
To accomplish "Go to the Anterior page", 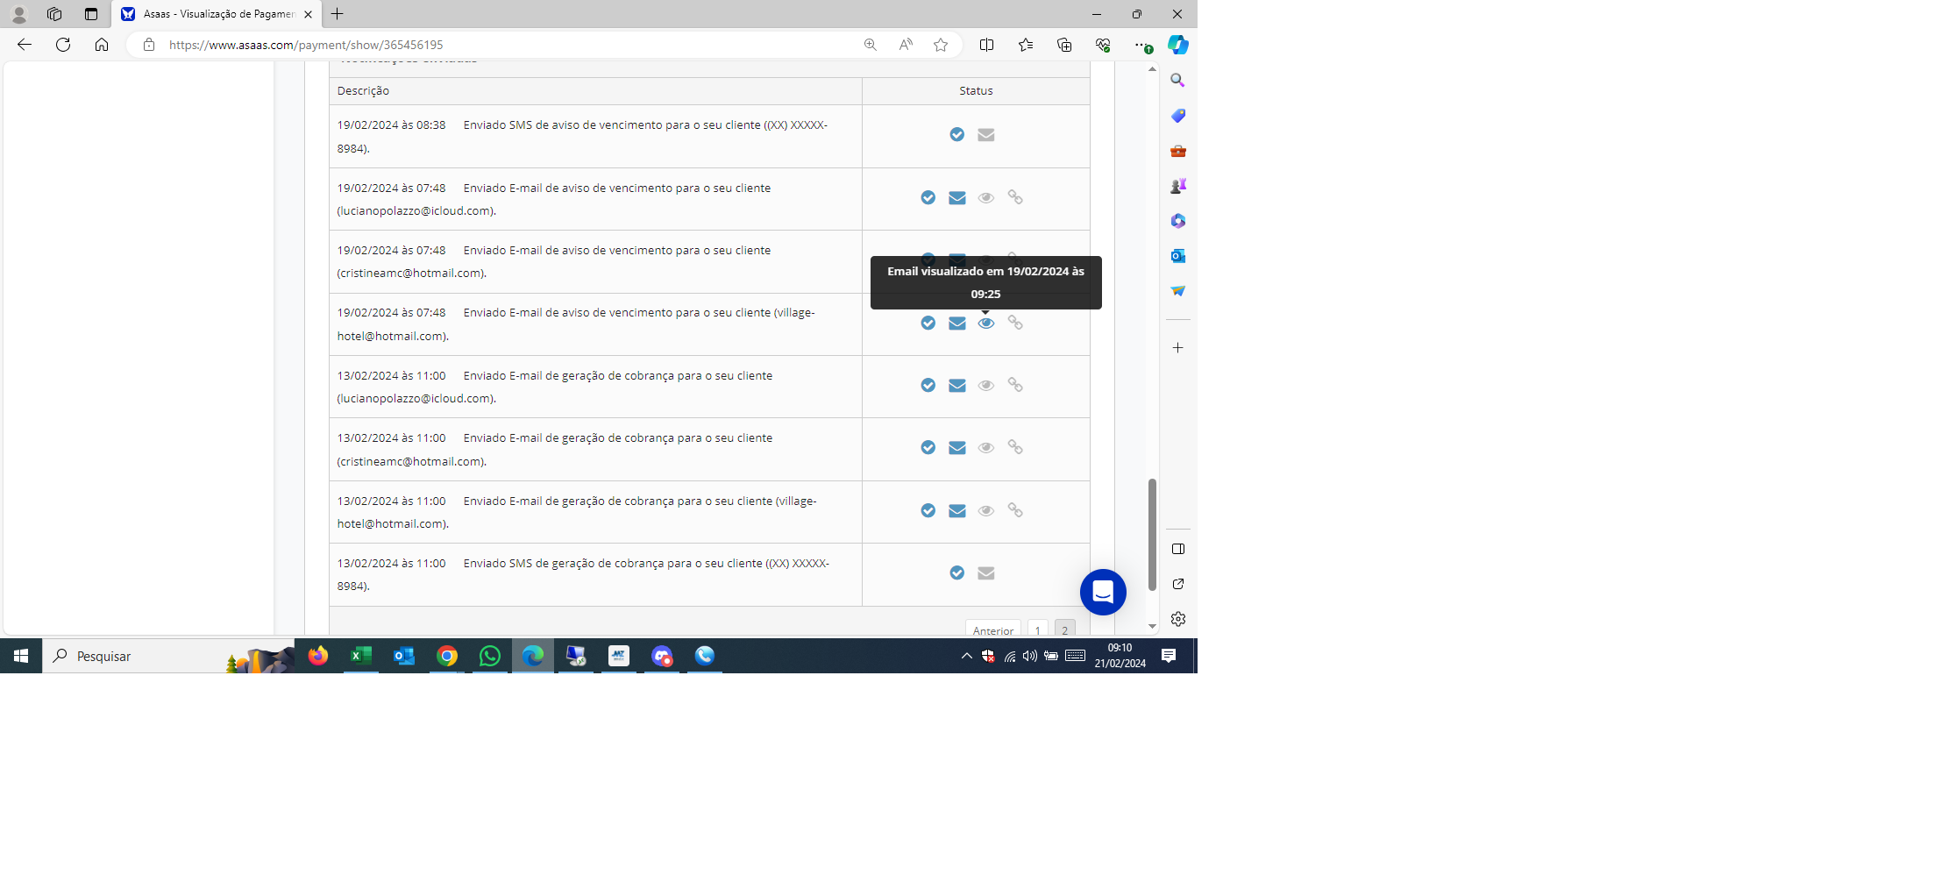I will tap(993, 630).
